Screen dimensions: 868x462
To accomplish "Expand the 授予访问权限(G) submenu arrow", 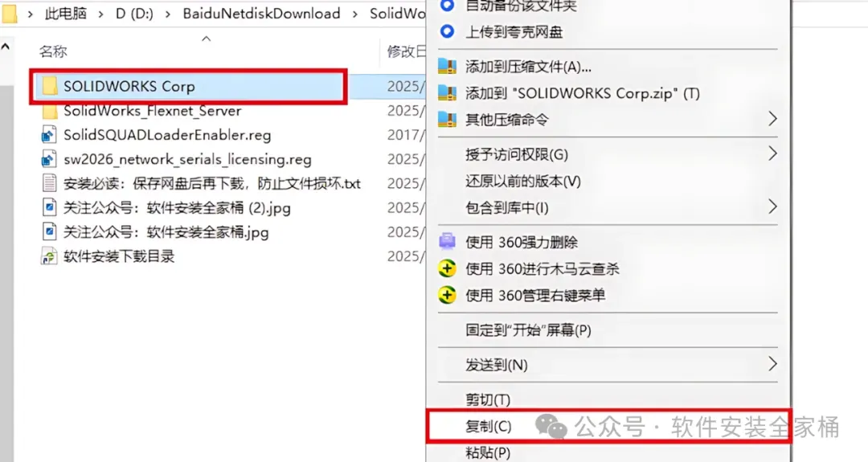I will click(x=772, y=153).
